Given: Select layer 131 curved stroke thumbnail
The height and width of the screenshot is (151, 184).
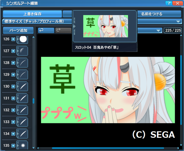Looking at the screenshot, I should pos(22,98).
